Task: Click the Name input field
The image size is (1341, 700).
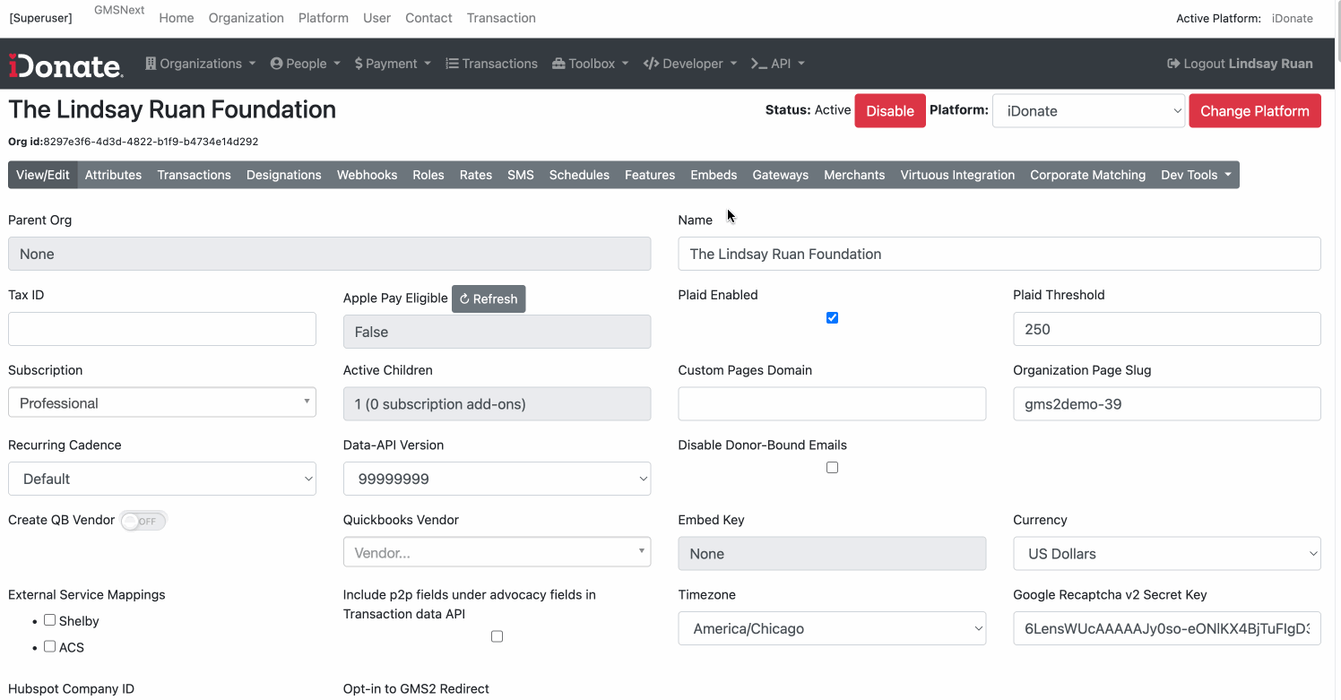Action: point(999,254)
